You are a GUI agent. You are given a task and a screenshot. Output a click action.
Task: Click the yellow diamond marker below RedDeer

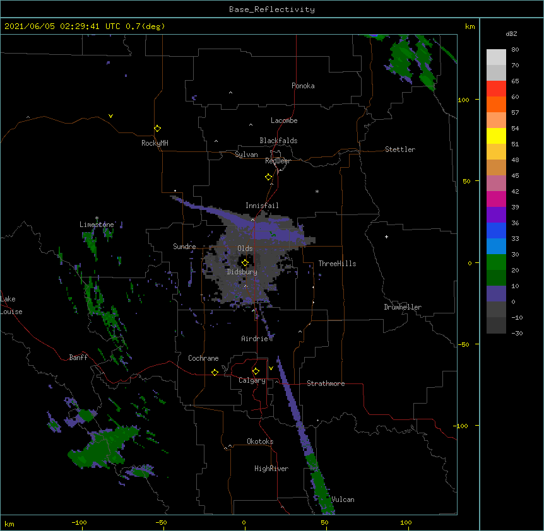269,177
